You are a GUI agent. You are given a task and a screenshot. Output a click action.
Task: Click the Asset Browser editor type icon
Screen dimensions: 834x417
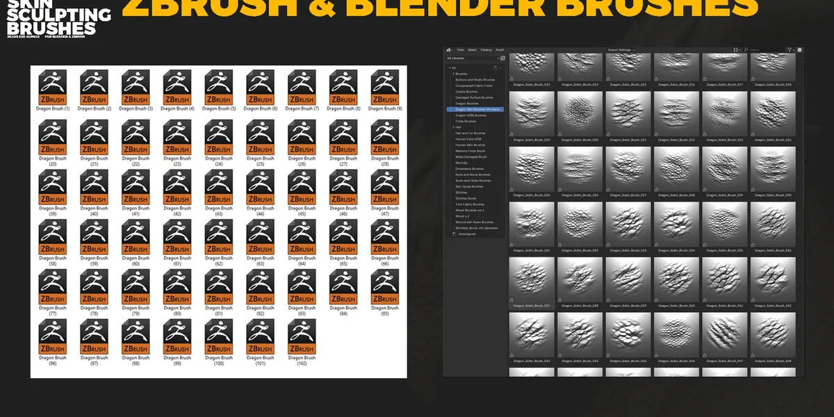(449, 48)
